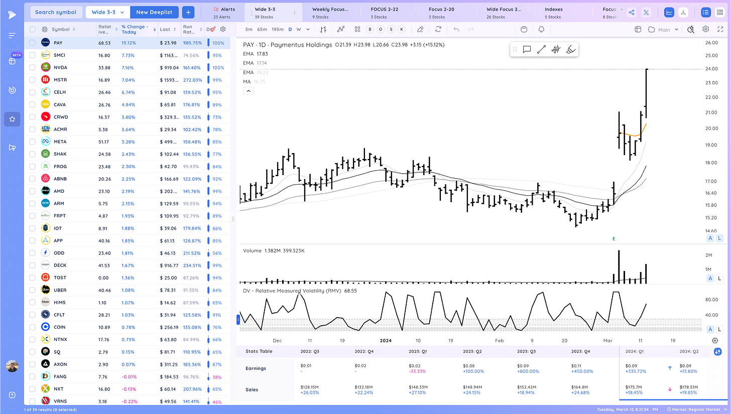The width and height of the screenshot is (731, 414).
Task: Open the BETA dashboard layout icon in sidebar
Action: click(x=12, y=61)
